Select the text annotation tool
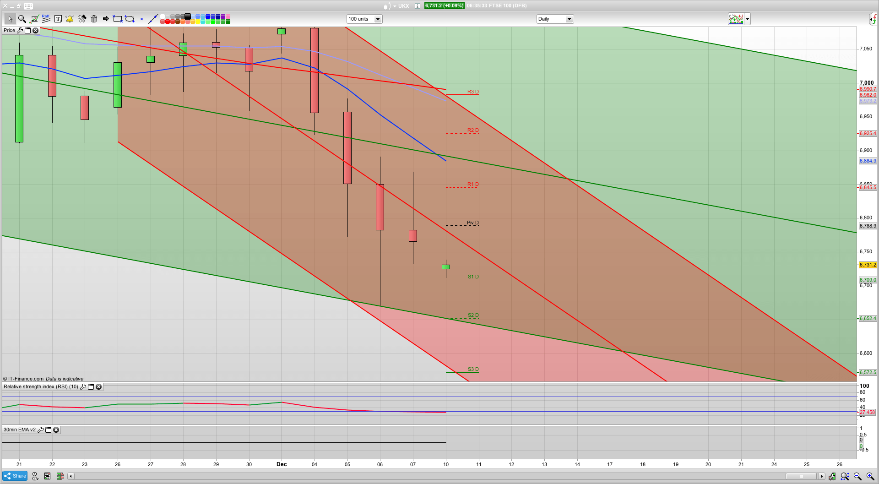The image size is (879, 484). tap(58, 19)
